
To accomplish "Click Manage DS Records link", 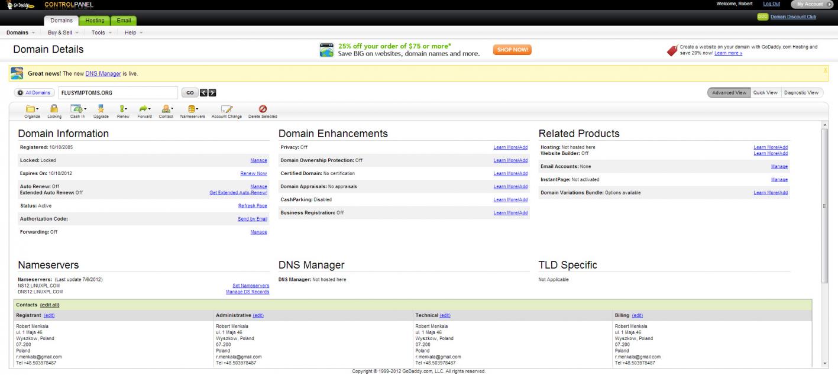I will tap(248, 292).
